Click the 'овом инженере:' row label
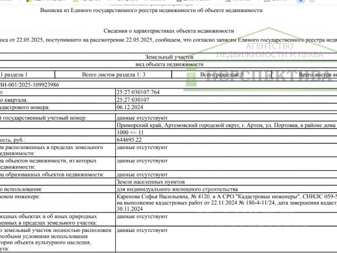The image size is (337, 253). [20, 197]
